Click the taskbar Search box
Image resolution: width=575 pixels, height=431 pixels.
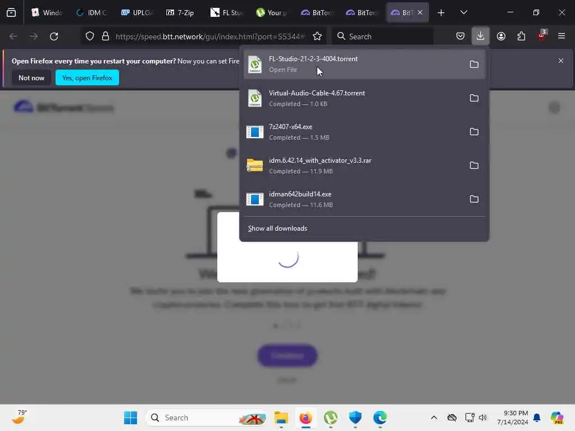[207, 418]
